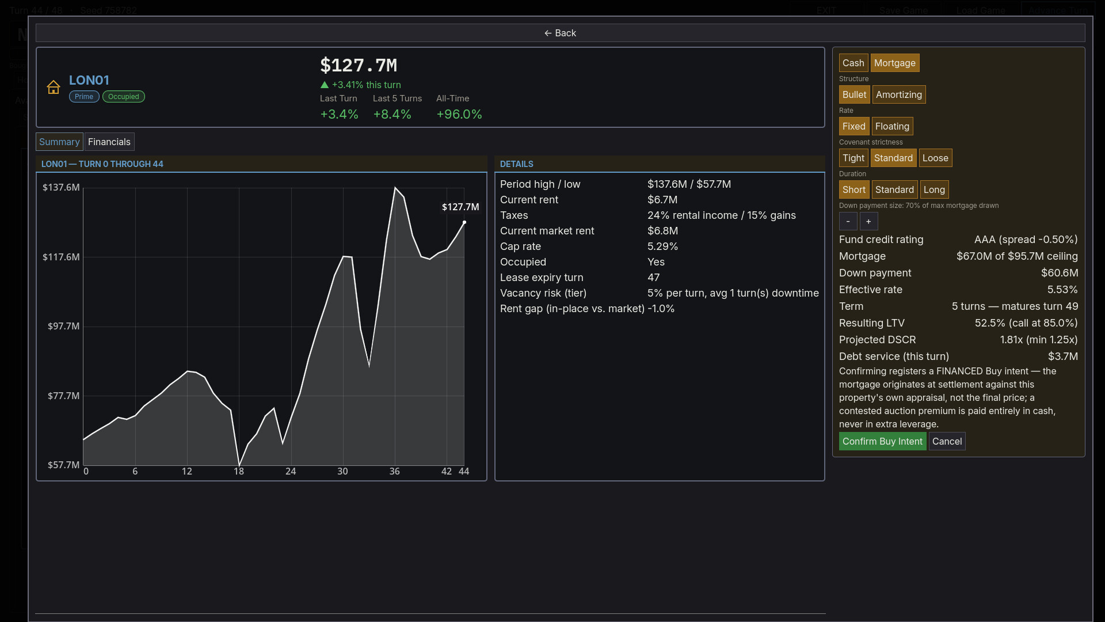The height and width of the screenshot is (622, 1105).
Task: Click the Fund credit rating AAA value
Action: tap(1026, 240)
